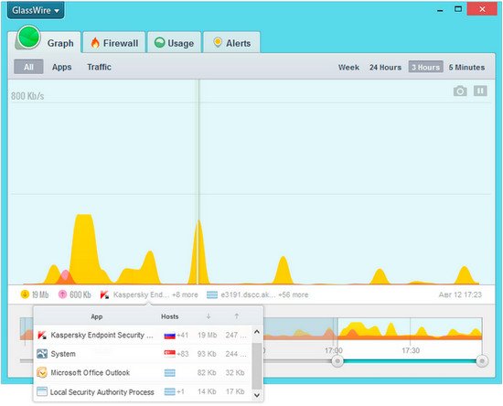Click the host icon in Outlook row
The width and height of the screenshot is (503, 406).
[x=170, y=373]
